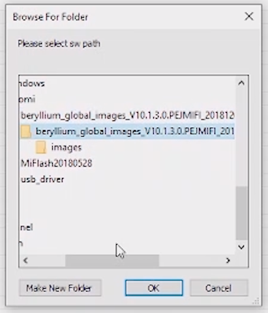Select highlighted beryllium_global_images child folder
268x313 pixels.
point(134,131)
